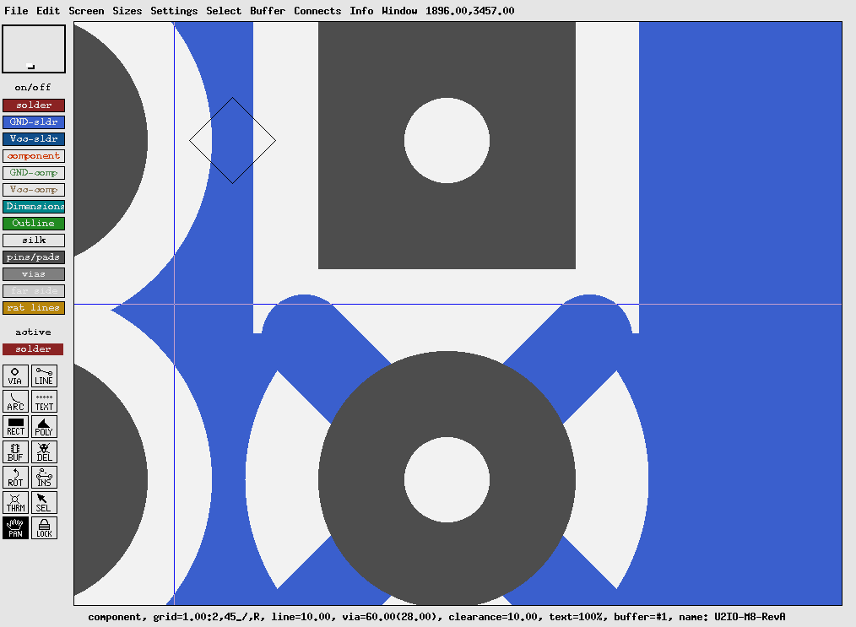Screen dimensions: 856x627
Task: Choose the ARC drawing tool
Action: (16, 401)
